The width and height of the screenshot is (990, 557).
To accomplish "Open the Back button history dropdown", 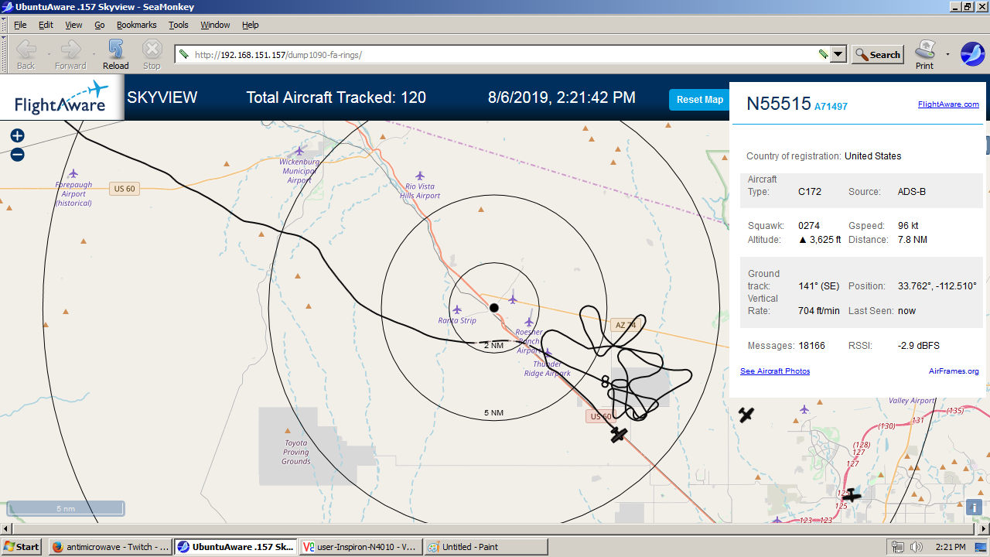I will [x=48, y=54].
